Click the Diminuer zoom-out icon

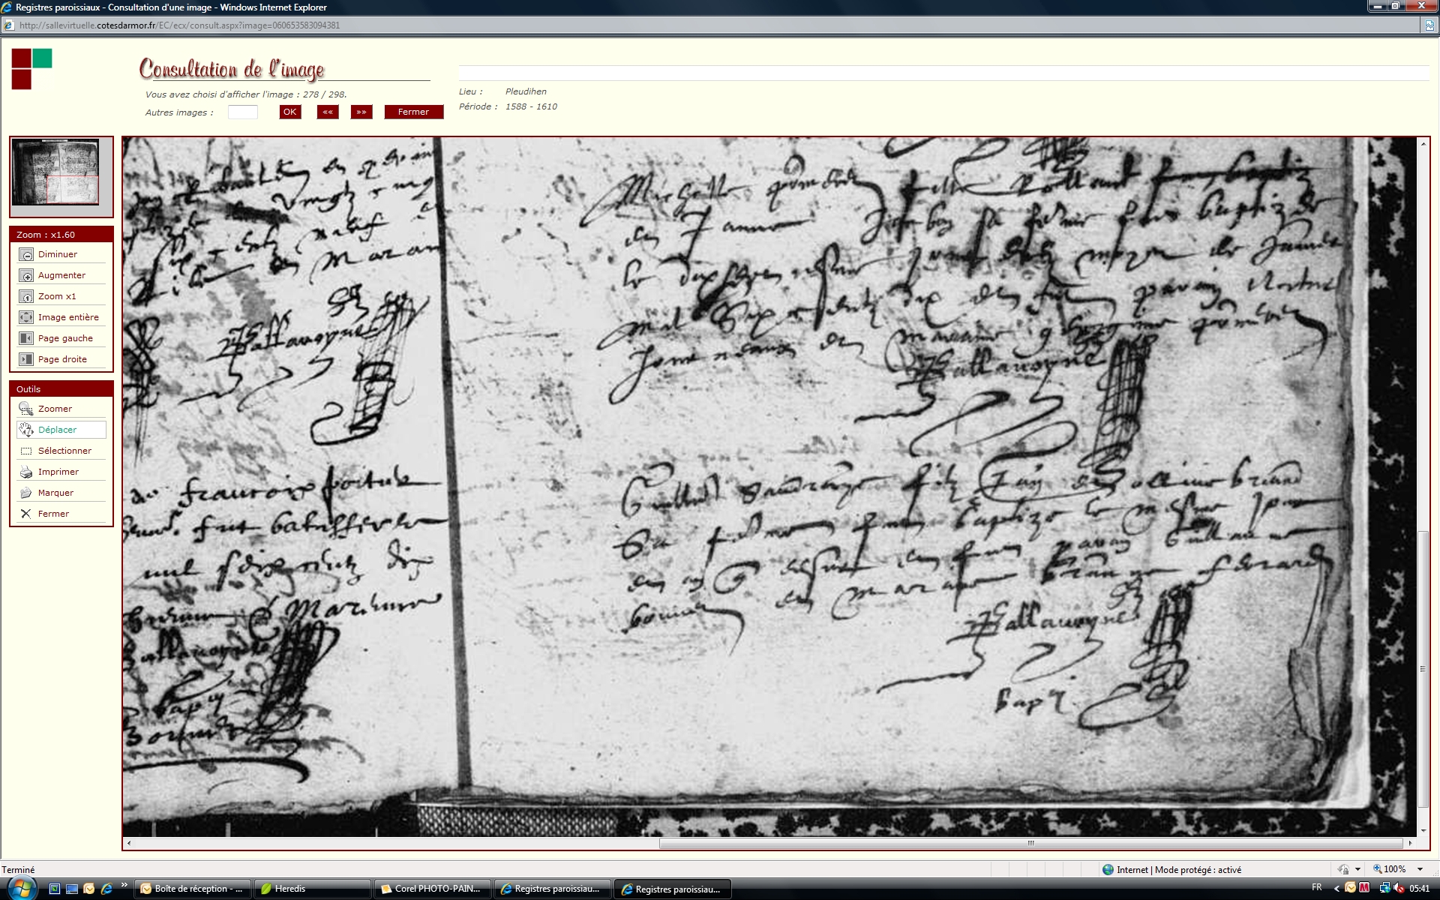coord(26,255)
